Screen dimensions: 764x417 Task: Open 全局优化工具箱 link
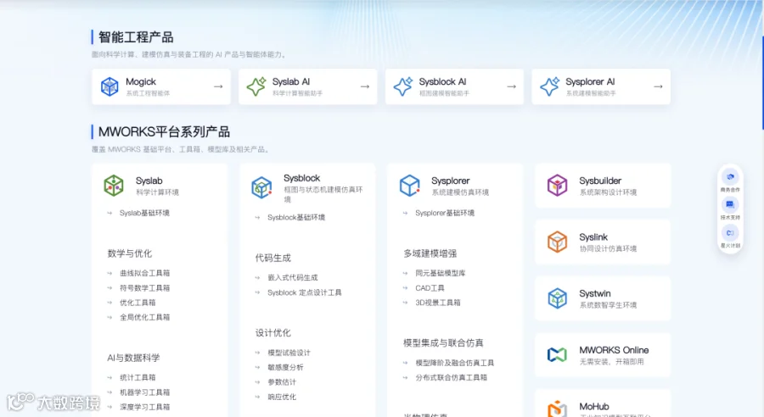point(144,317)
